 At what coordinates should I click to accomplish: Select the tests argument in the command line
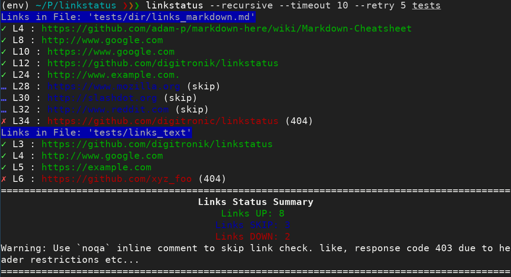[426, 6]
